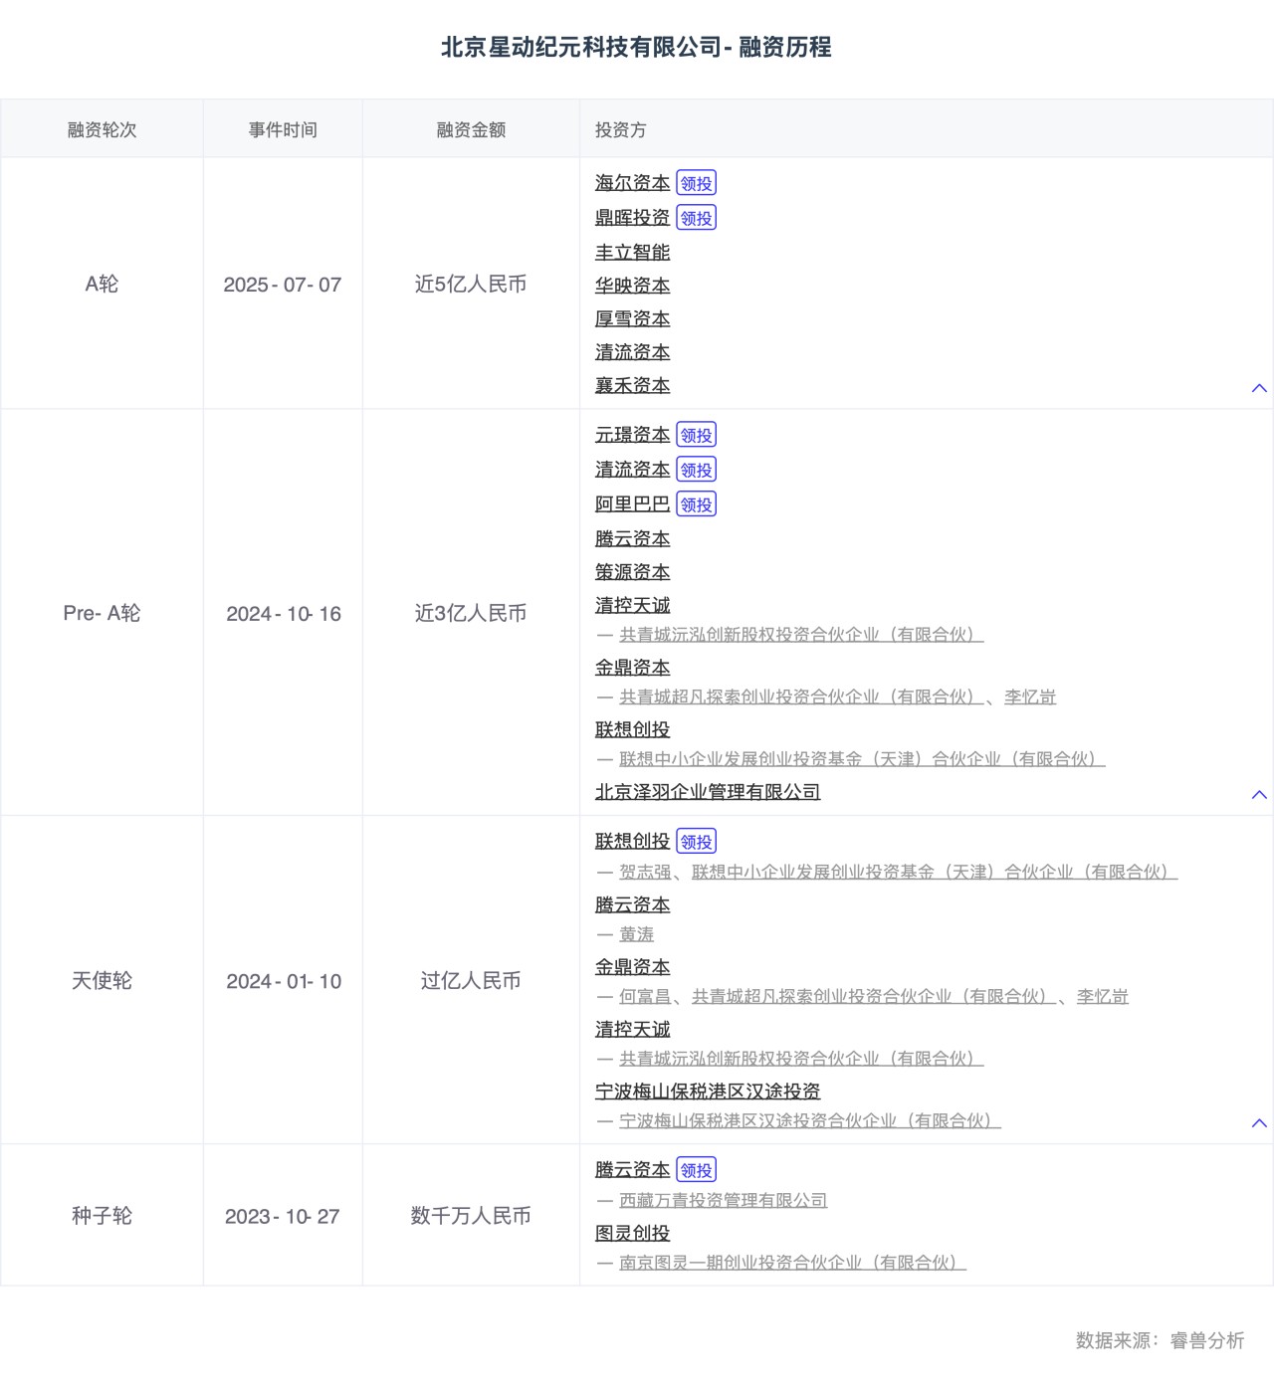Open 贺志强 person link
The width and height of the screenshot is (1274, 1392).
tap(645, 873)
